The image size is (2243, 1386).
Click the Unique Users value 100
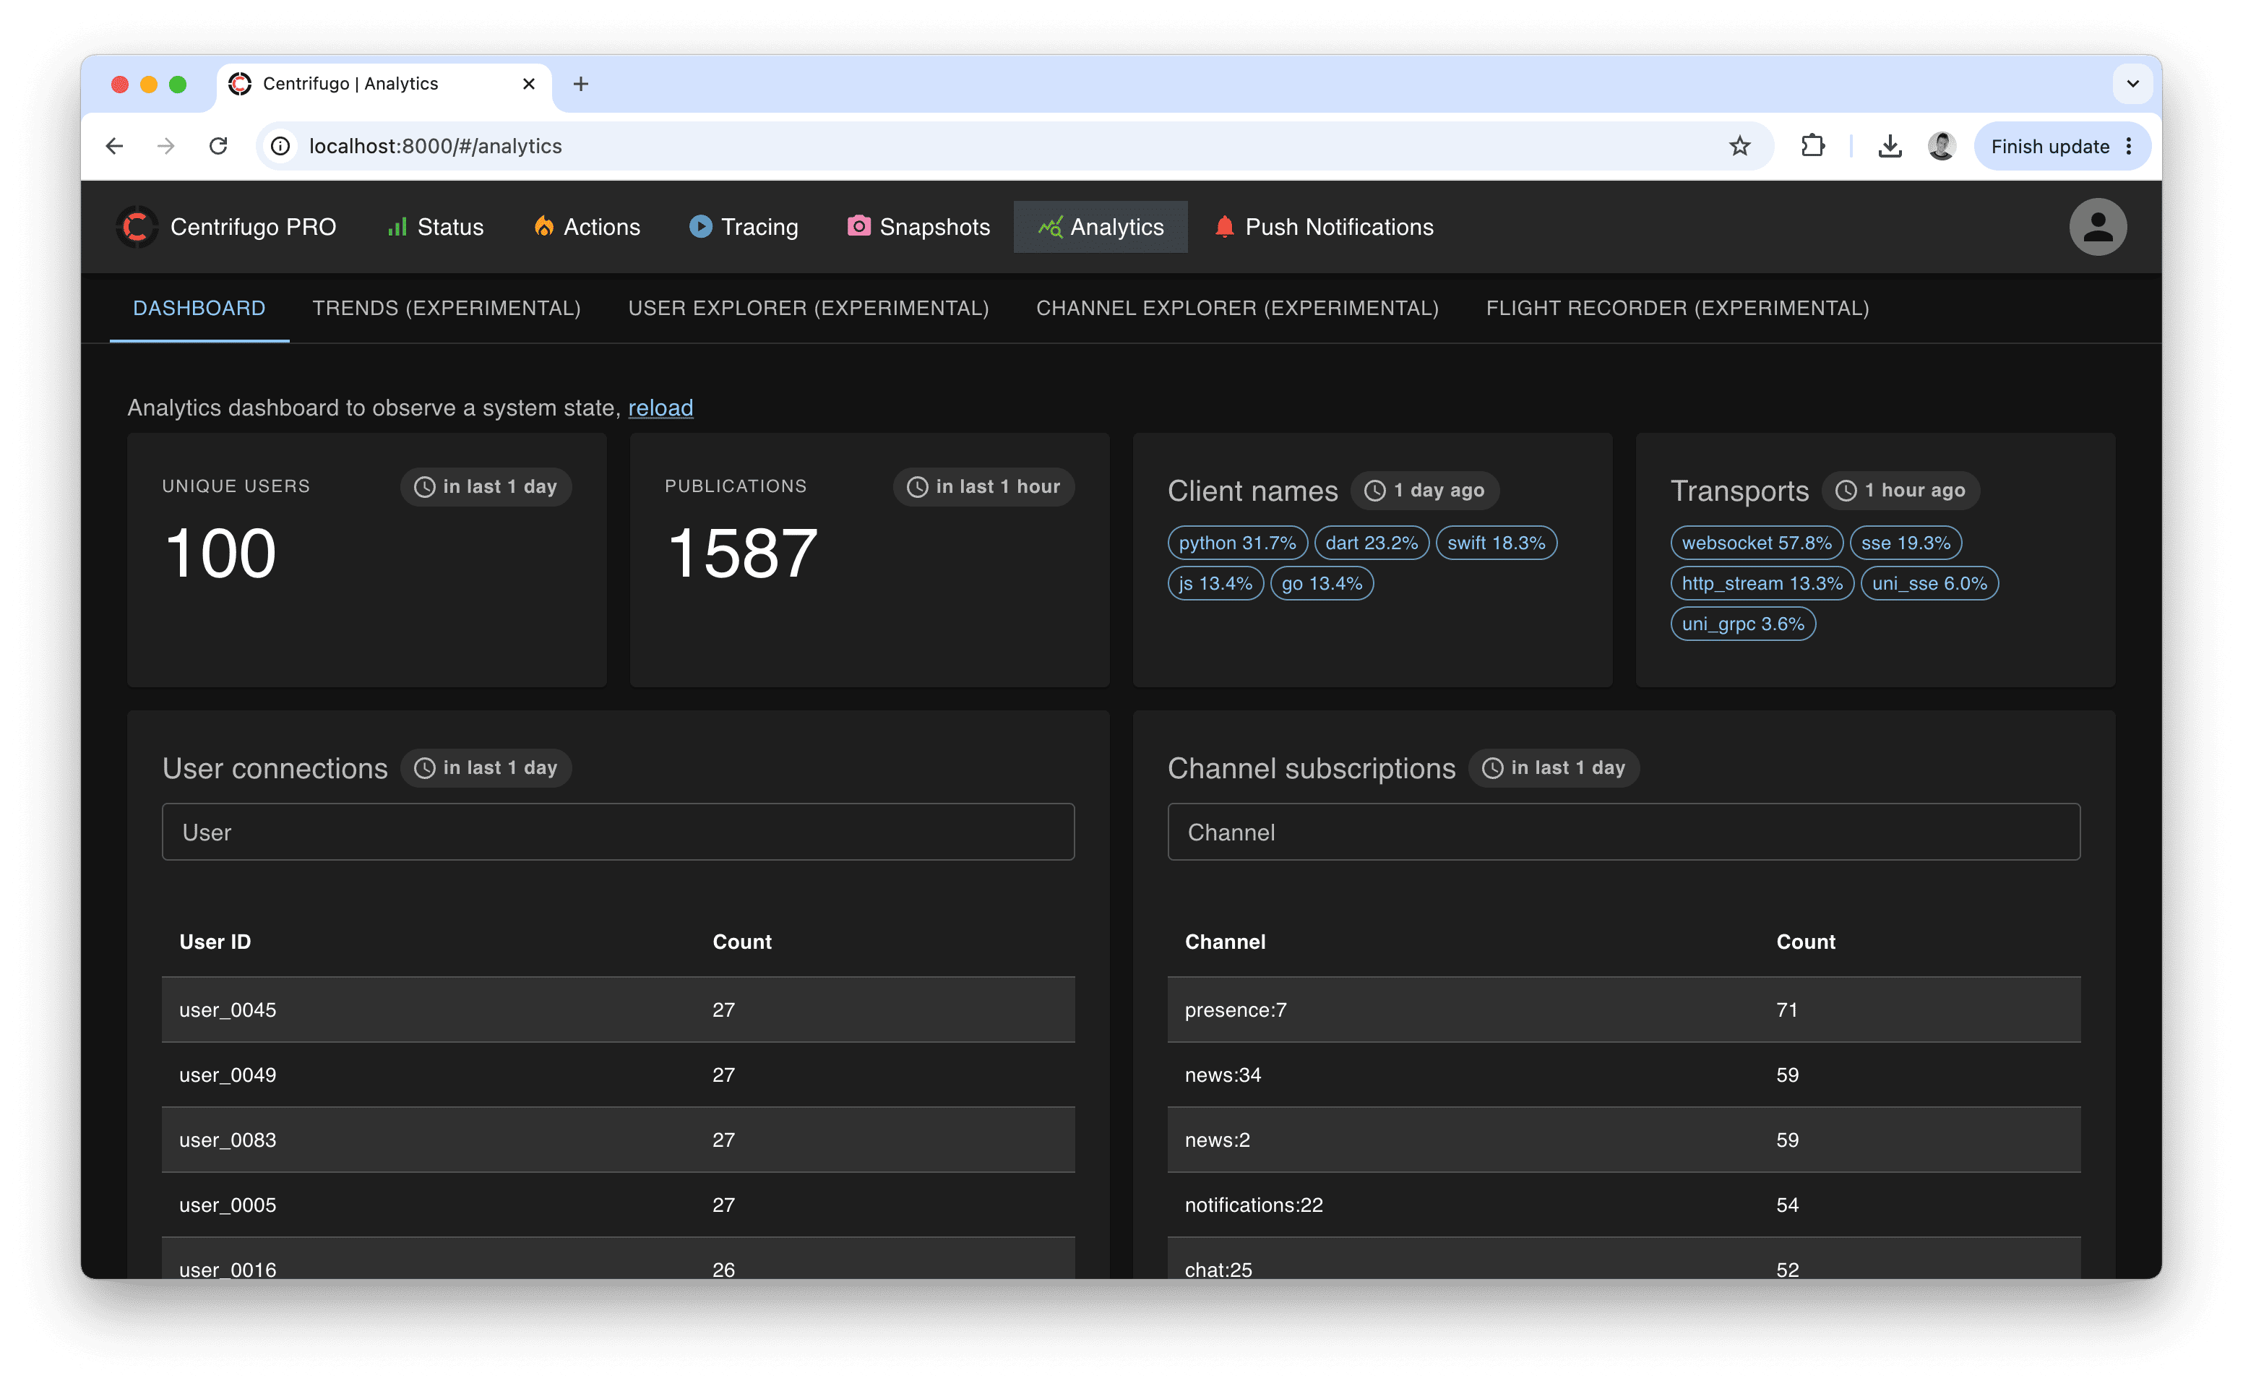[221, 553]
